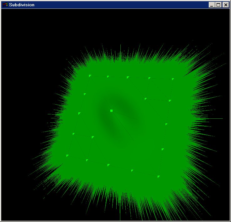Maximize the Subdivision window
This screenshot has width=231, height=222.
218,5
